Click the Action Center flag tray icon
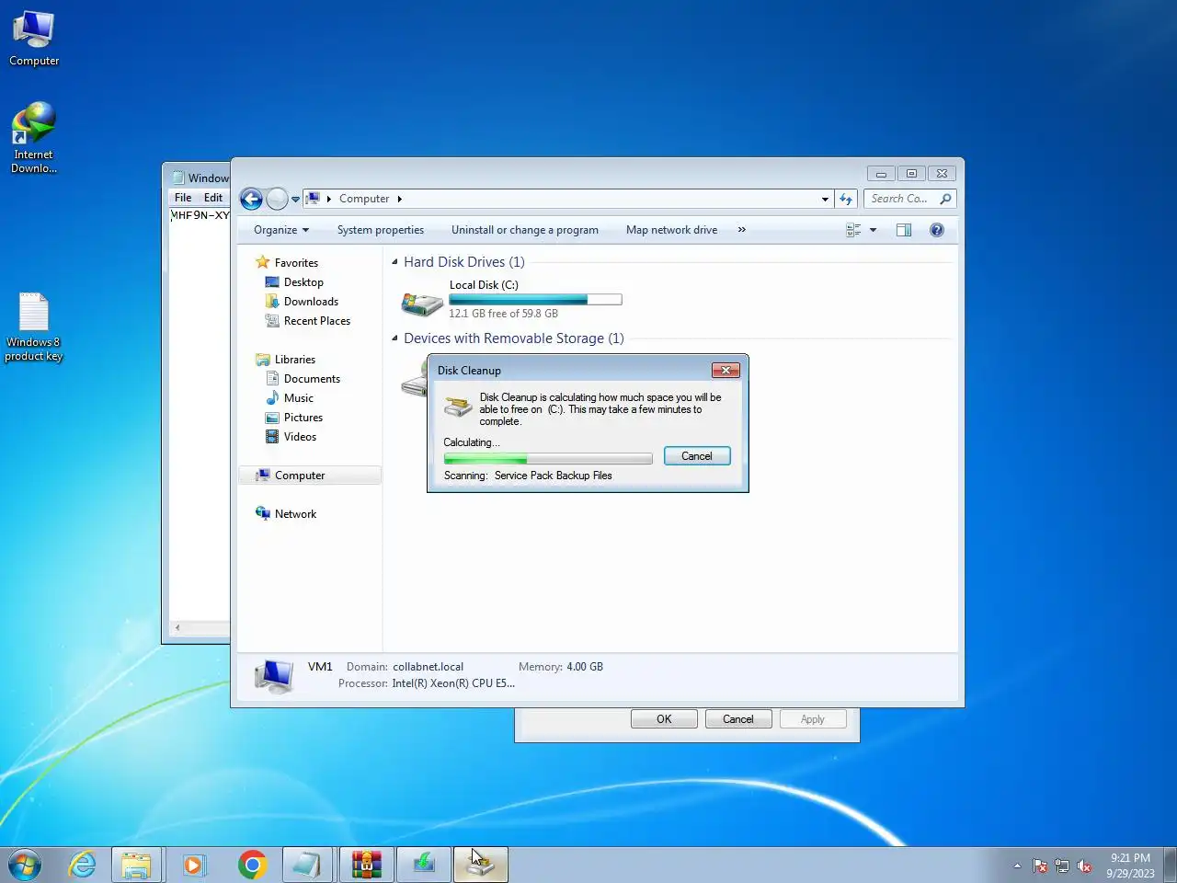Image resolution: width=1177 pixels, height=883 pixels. pyautogui.click(x=1040, y=866)
